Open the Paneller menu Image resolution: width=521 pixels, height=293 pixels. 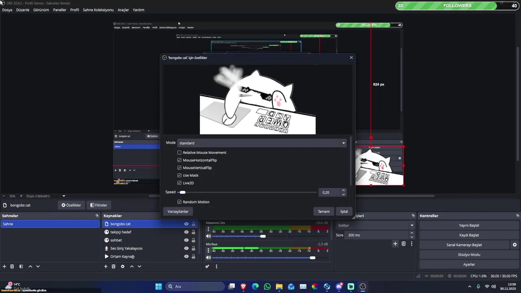(59, 10)
